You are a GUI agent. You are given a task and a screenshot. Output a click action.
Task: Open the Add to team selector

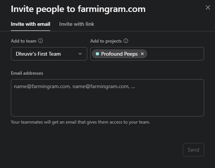point(49,54)
